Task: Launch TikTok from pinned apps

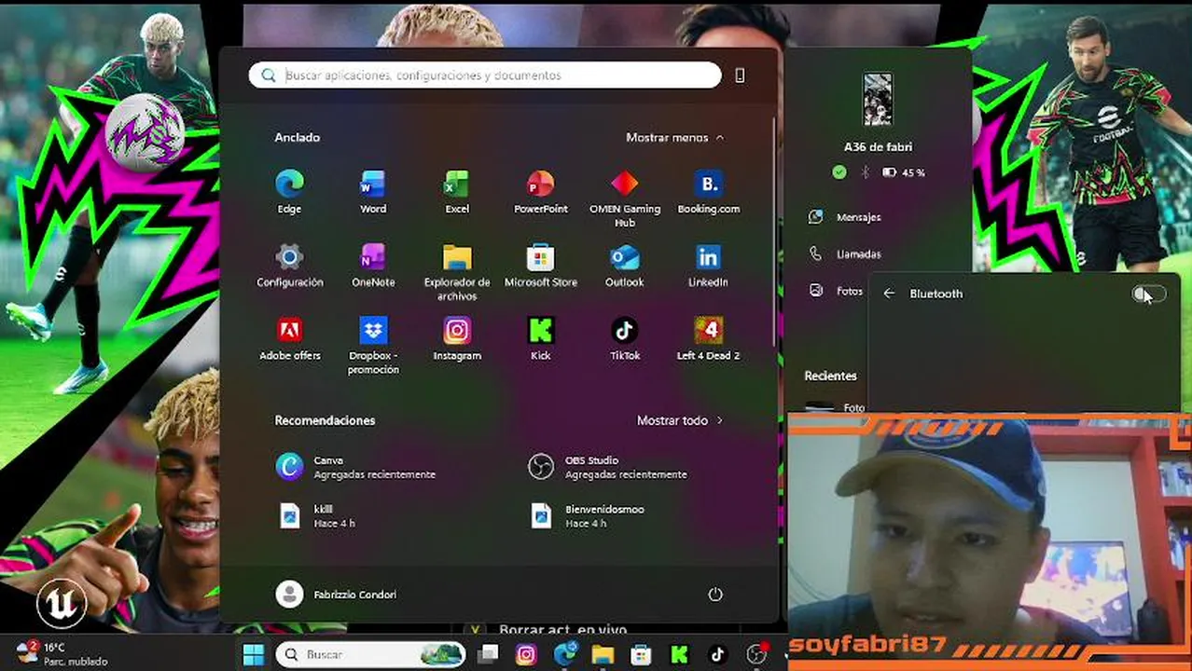Action: click(625, 339)
